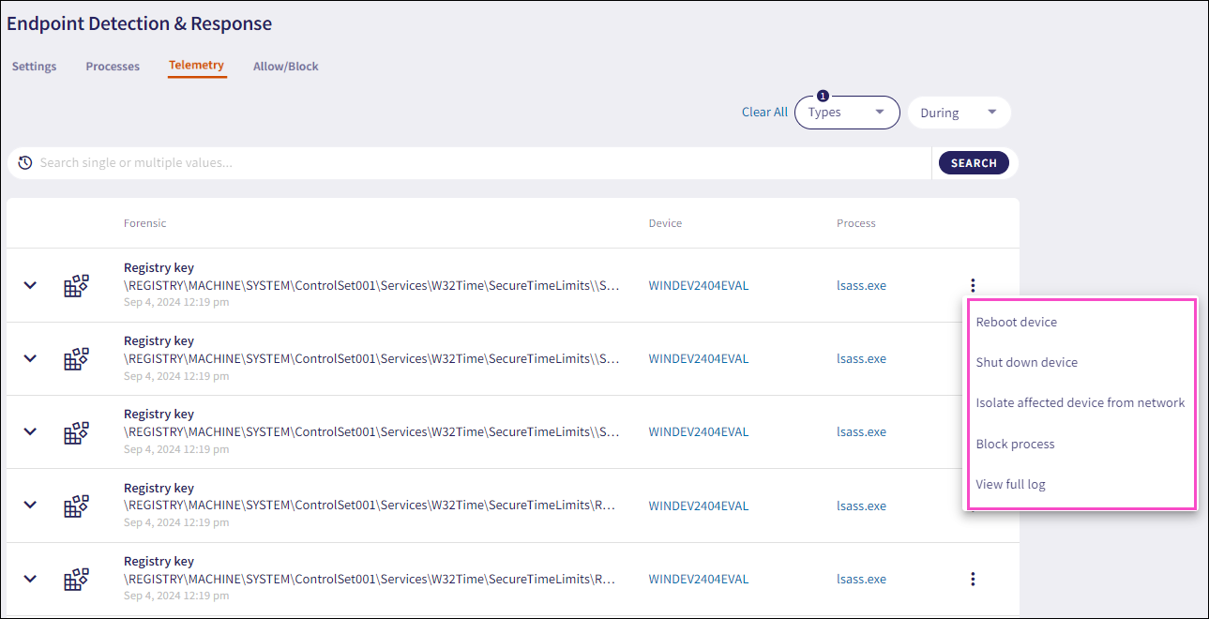Click the registry key icon in the fourth row

coord(76,506)
